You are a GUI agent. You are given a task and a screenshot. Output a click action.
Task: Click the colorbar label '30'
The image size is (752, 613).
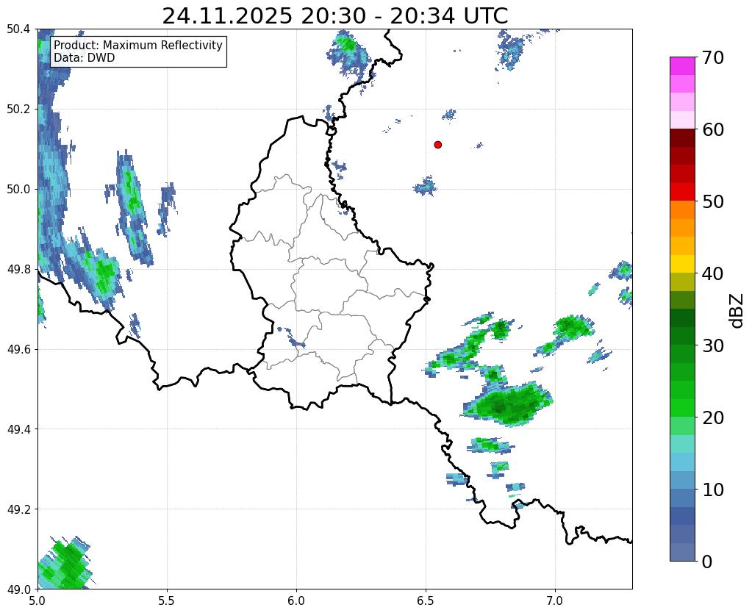[712, 345]
